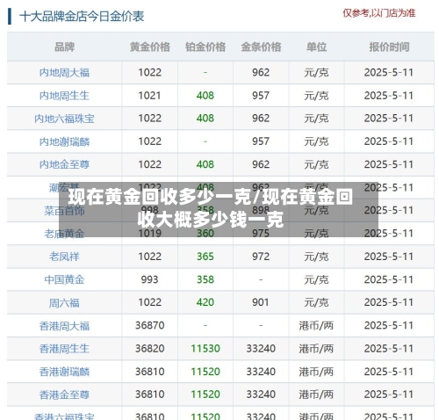This screenshot has height=420, width=439.
Task: Select bar price 957 in 内地谢瑞麟 row
Action: pyautogui.click(x=261, y=141)
